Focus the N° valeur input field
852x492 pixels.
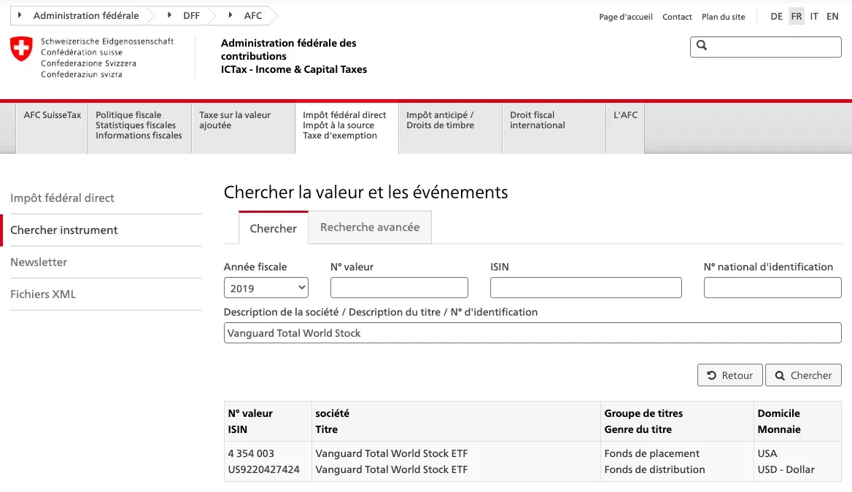click(x=399, y=288)
